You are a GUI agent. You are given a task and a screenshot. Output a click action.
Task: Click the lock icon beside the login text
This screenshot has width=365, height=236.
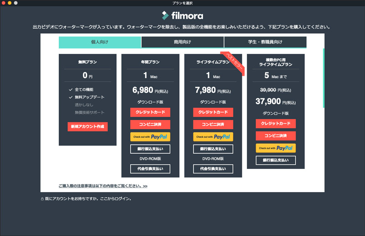click(x=42, y=199)
